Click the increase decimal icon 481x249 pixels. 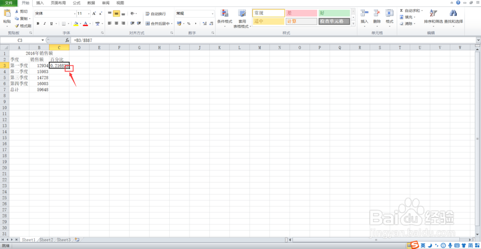pos(204,24)
